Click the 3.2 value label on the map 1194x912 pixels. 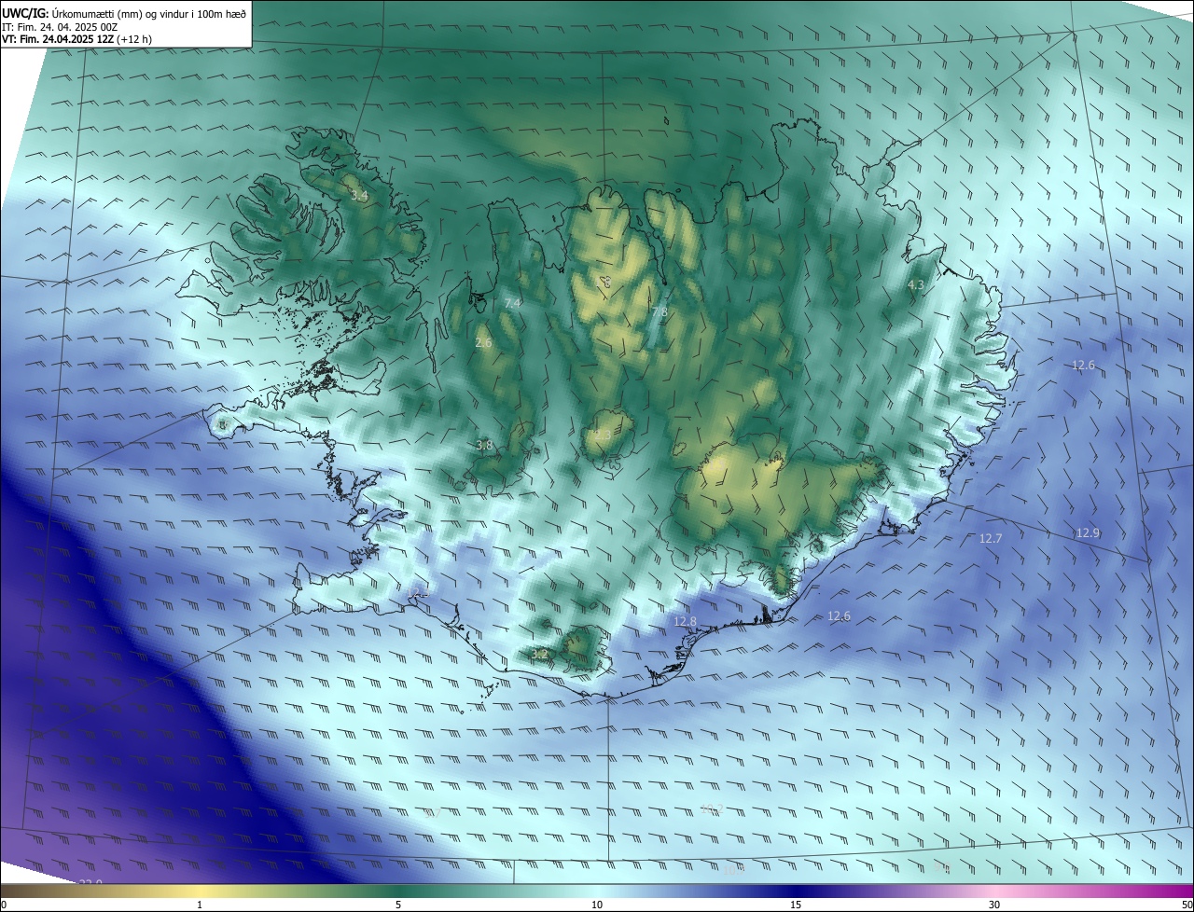[x=539, y=655]
